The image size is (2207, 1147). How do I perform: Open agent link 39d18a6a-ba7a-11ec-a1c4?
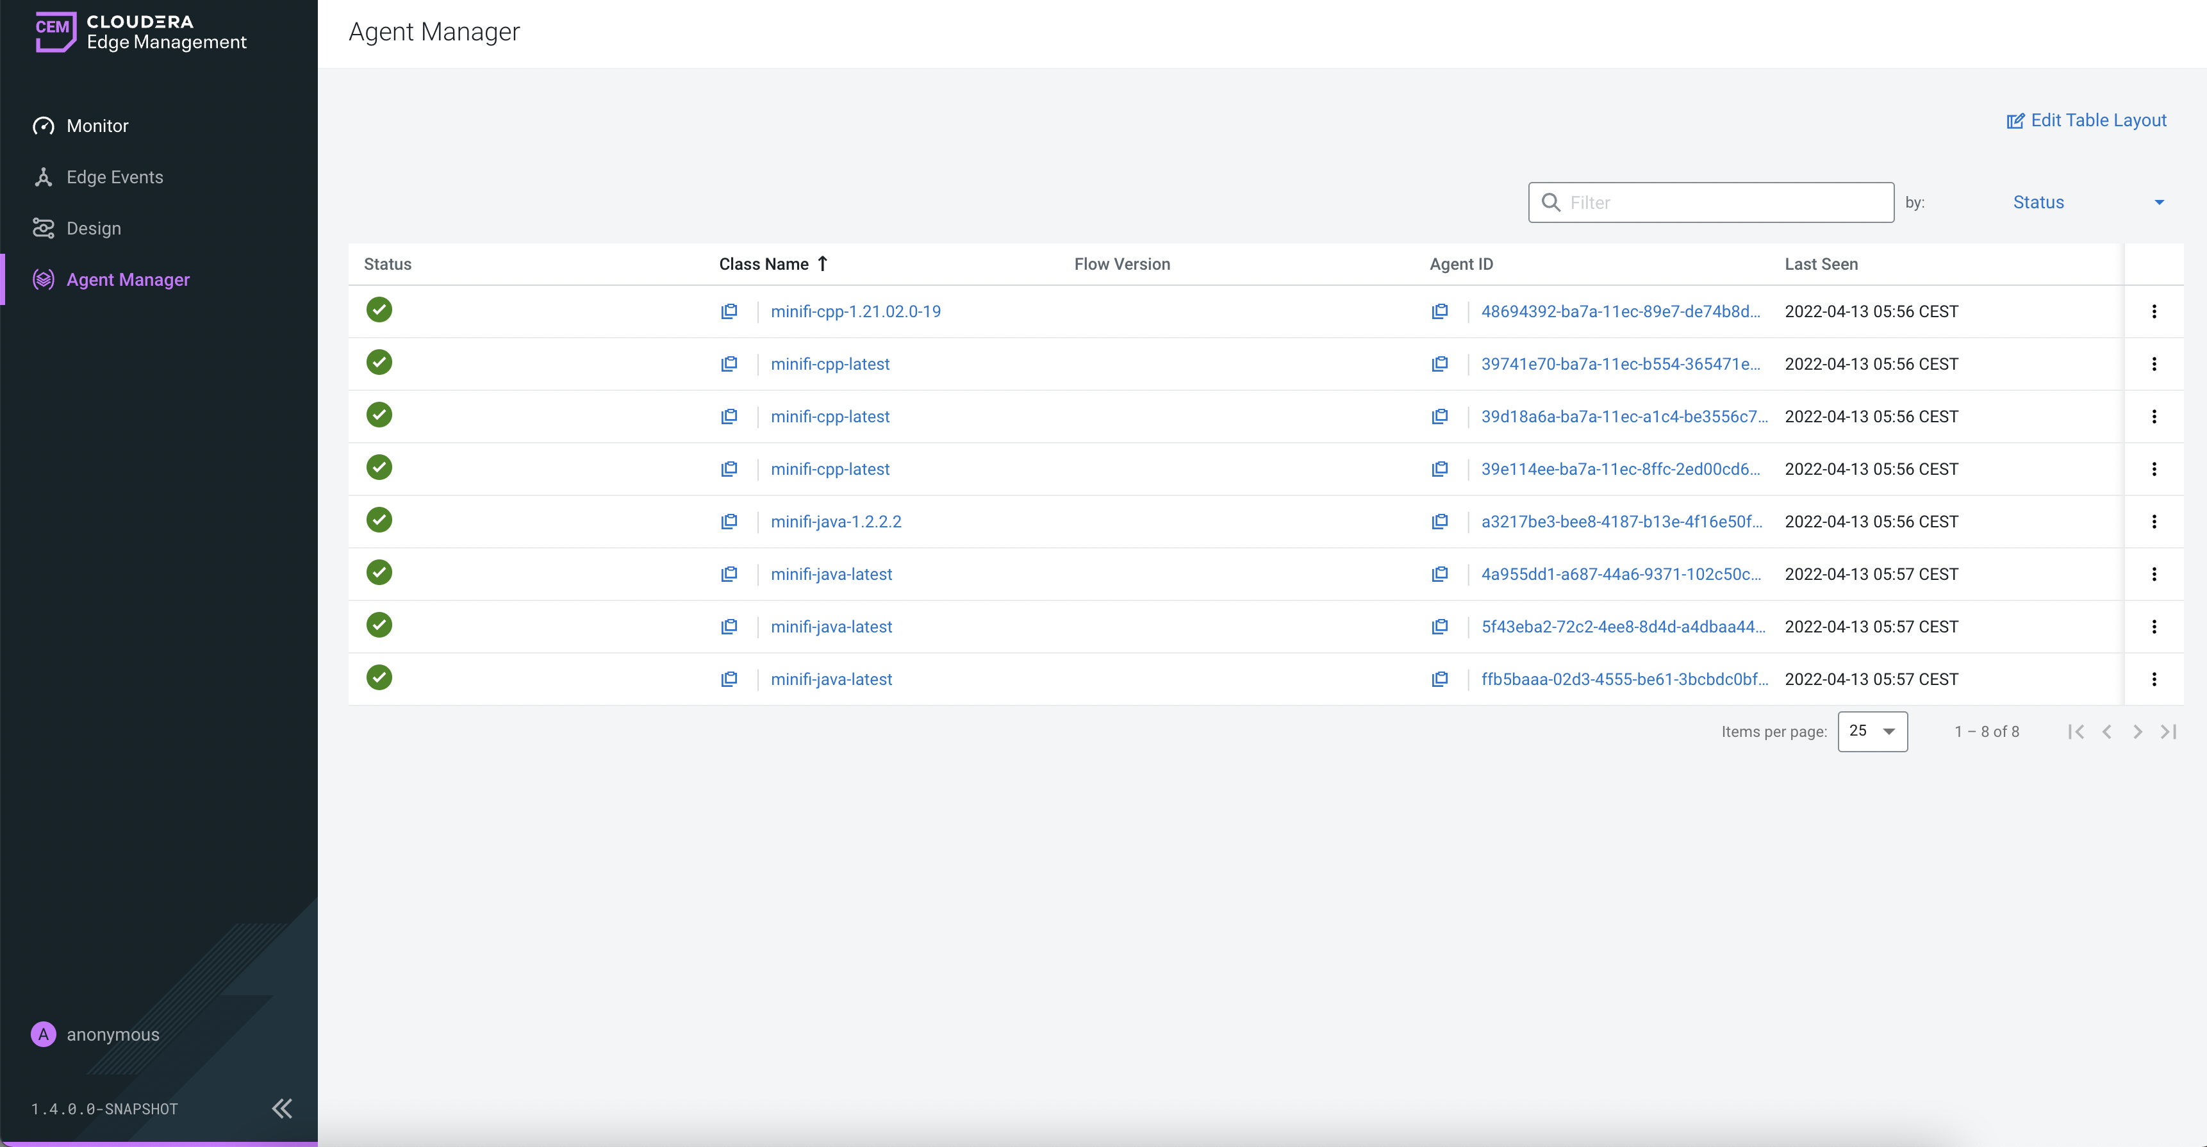coord(1624,417)
